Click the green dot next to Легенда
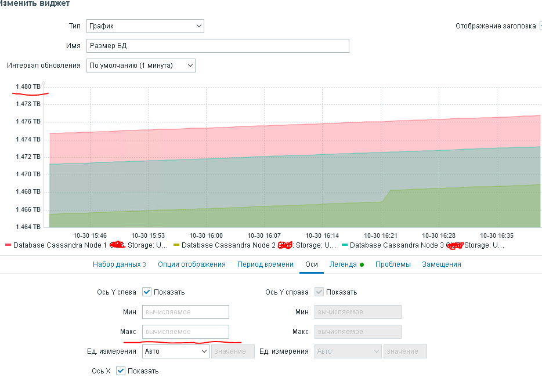This screenshot has width=542, height=381. (x=362, y=265)
